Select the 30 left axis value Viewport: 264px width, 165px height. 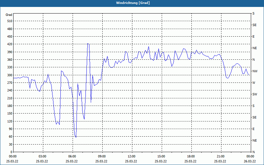pos(11,144)
